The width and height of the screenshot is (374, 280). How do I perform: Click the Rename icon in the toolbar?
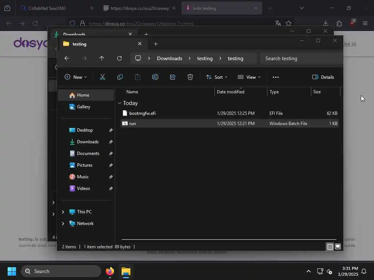(x=155, y=77)
